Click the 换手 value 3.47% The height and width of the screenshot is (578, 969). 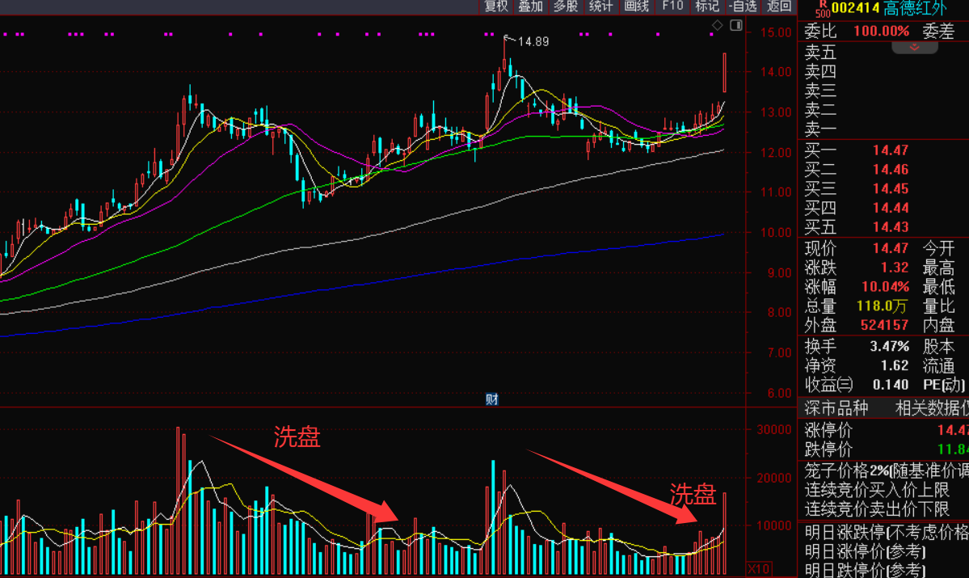click(x=889, y=346)
